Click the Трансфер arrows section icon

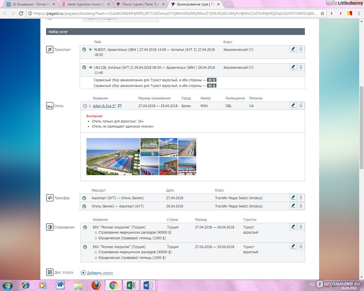pyautogui.click(x=50, y=198)
